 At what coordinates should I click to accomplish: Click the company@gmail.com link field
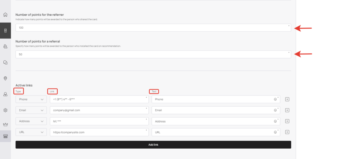click(99, 110)
